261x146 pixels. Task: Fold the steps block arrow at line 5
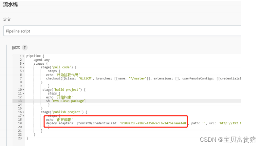(x=24, y=71)
